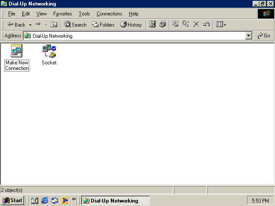Image resolution: width=275 pixels, height=206 pixels.
Task: Launch Windows Media Player from quick launch
Action: tap(64, 200)
